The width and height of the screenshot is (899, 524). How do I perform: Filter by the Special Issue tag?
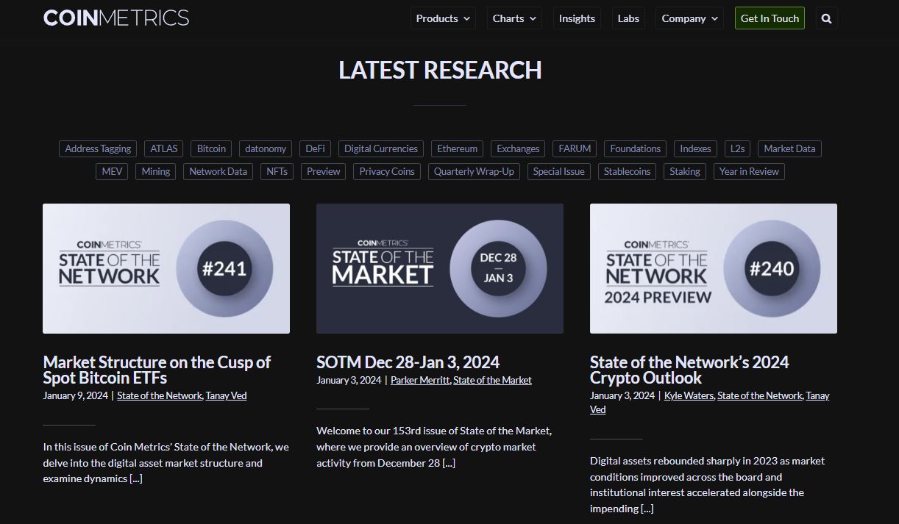(x=559, y=171)
